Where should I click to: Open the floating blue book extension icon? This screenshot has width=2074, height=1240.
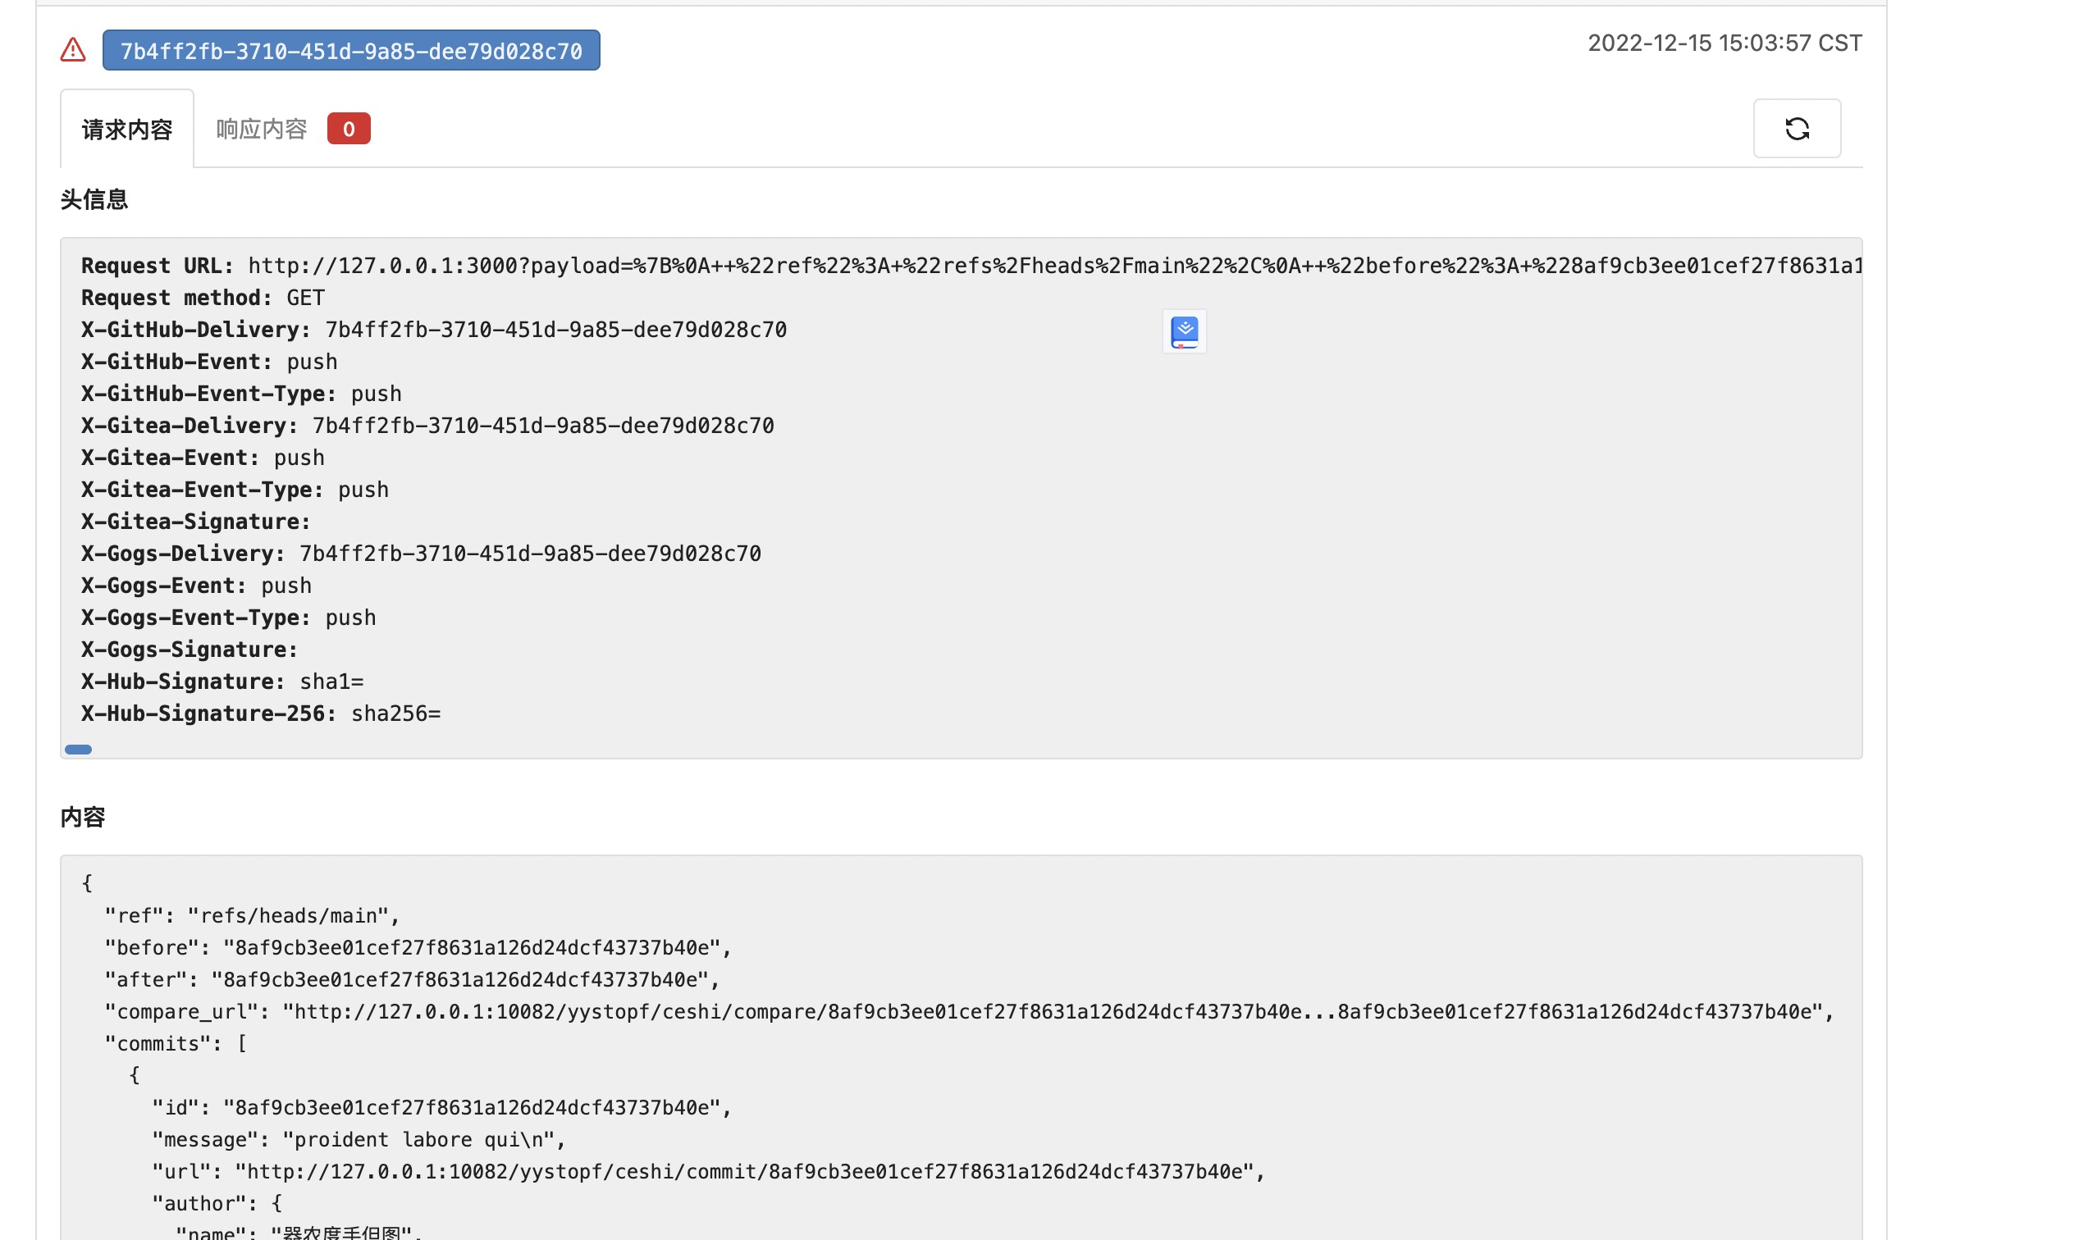click(1183, 331)
